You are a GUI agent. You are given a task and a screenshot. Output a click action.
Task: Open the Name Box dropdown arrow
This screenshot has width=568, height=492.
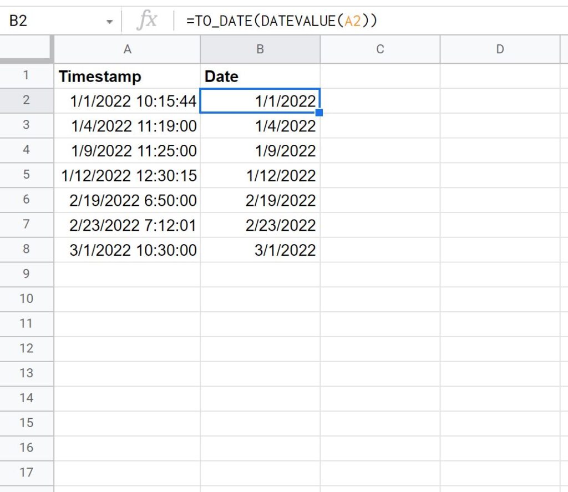[109, 22]
